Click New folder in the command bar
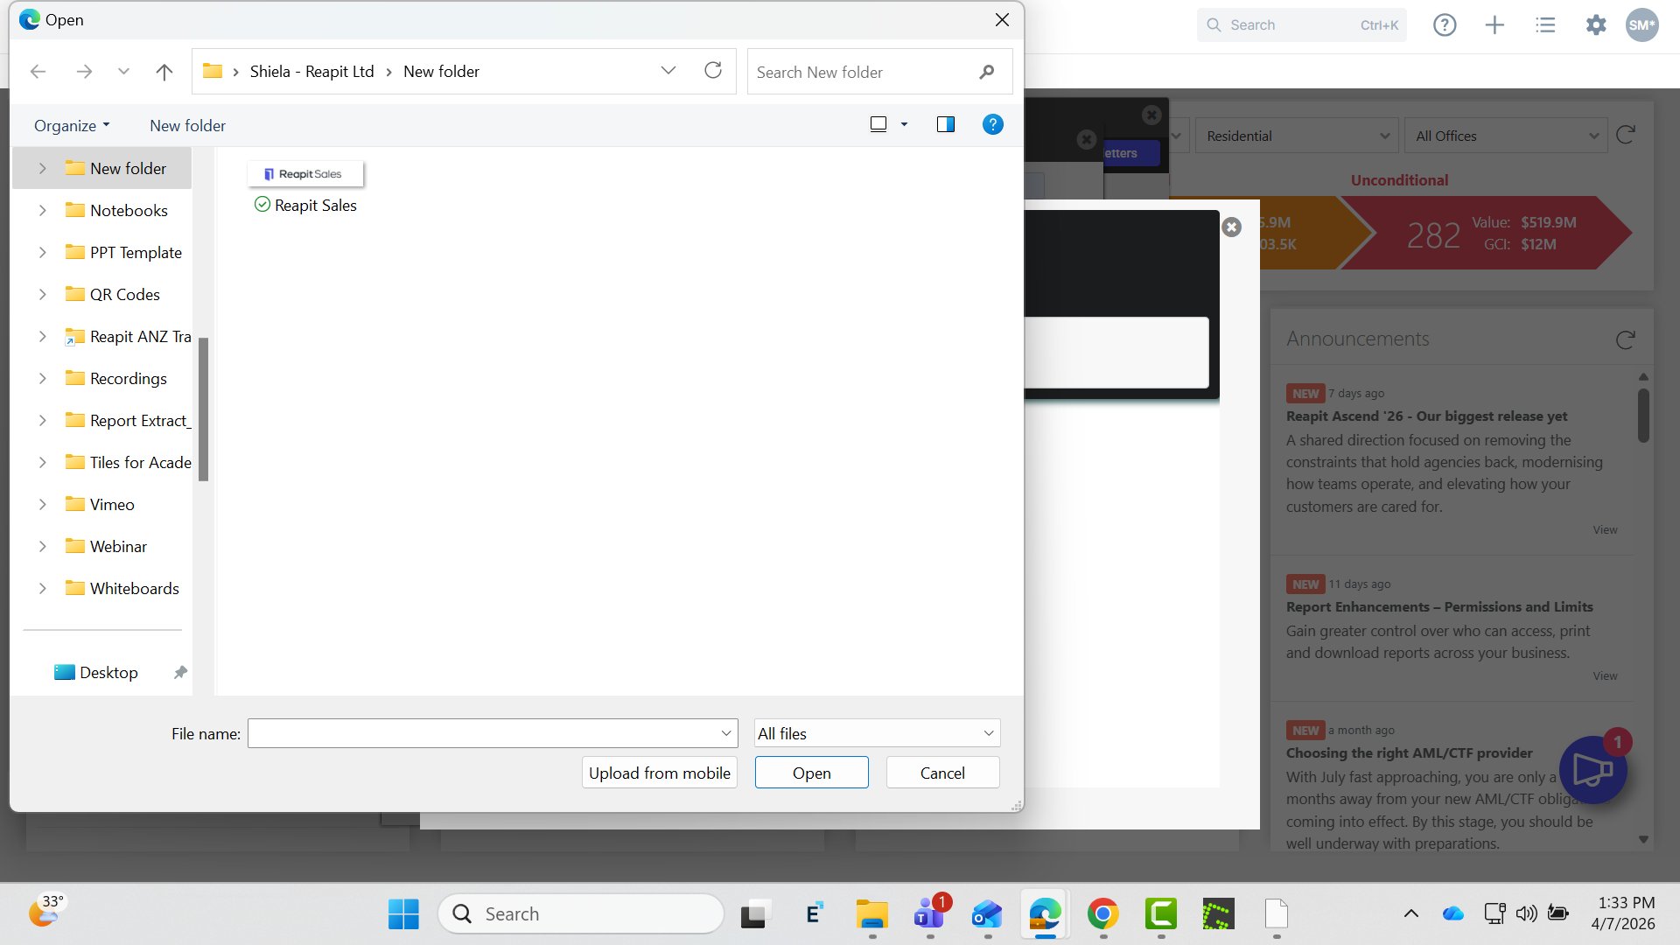 tap(187, 125)
